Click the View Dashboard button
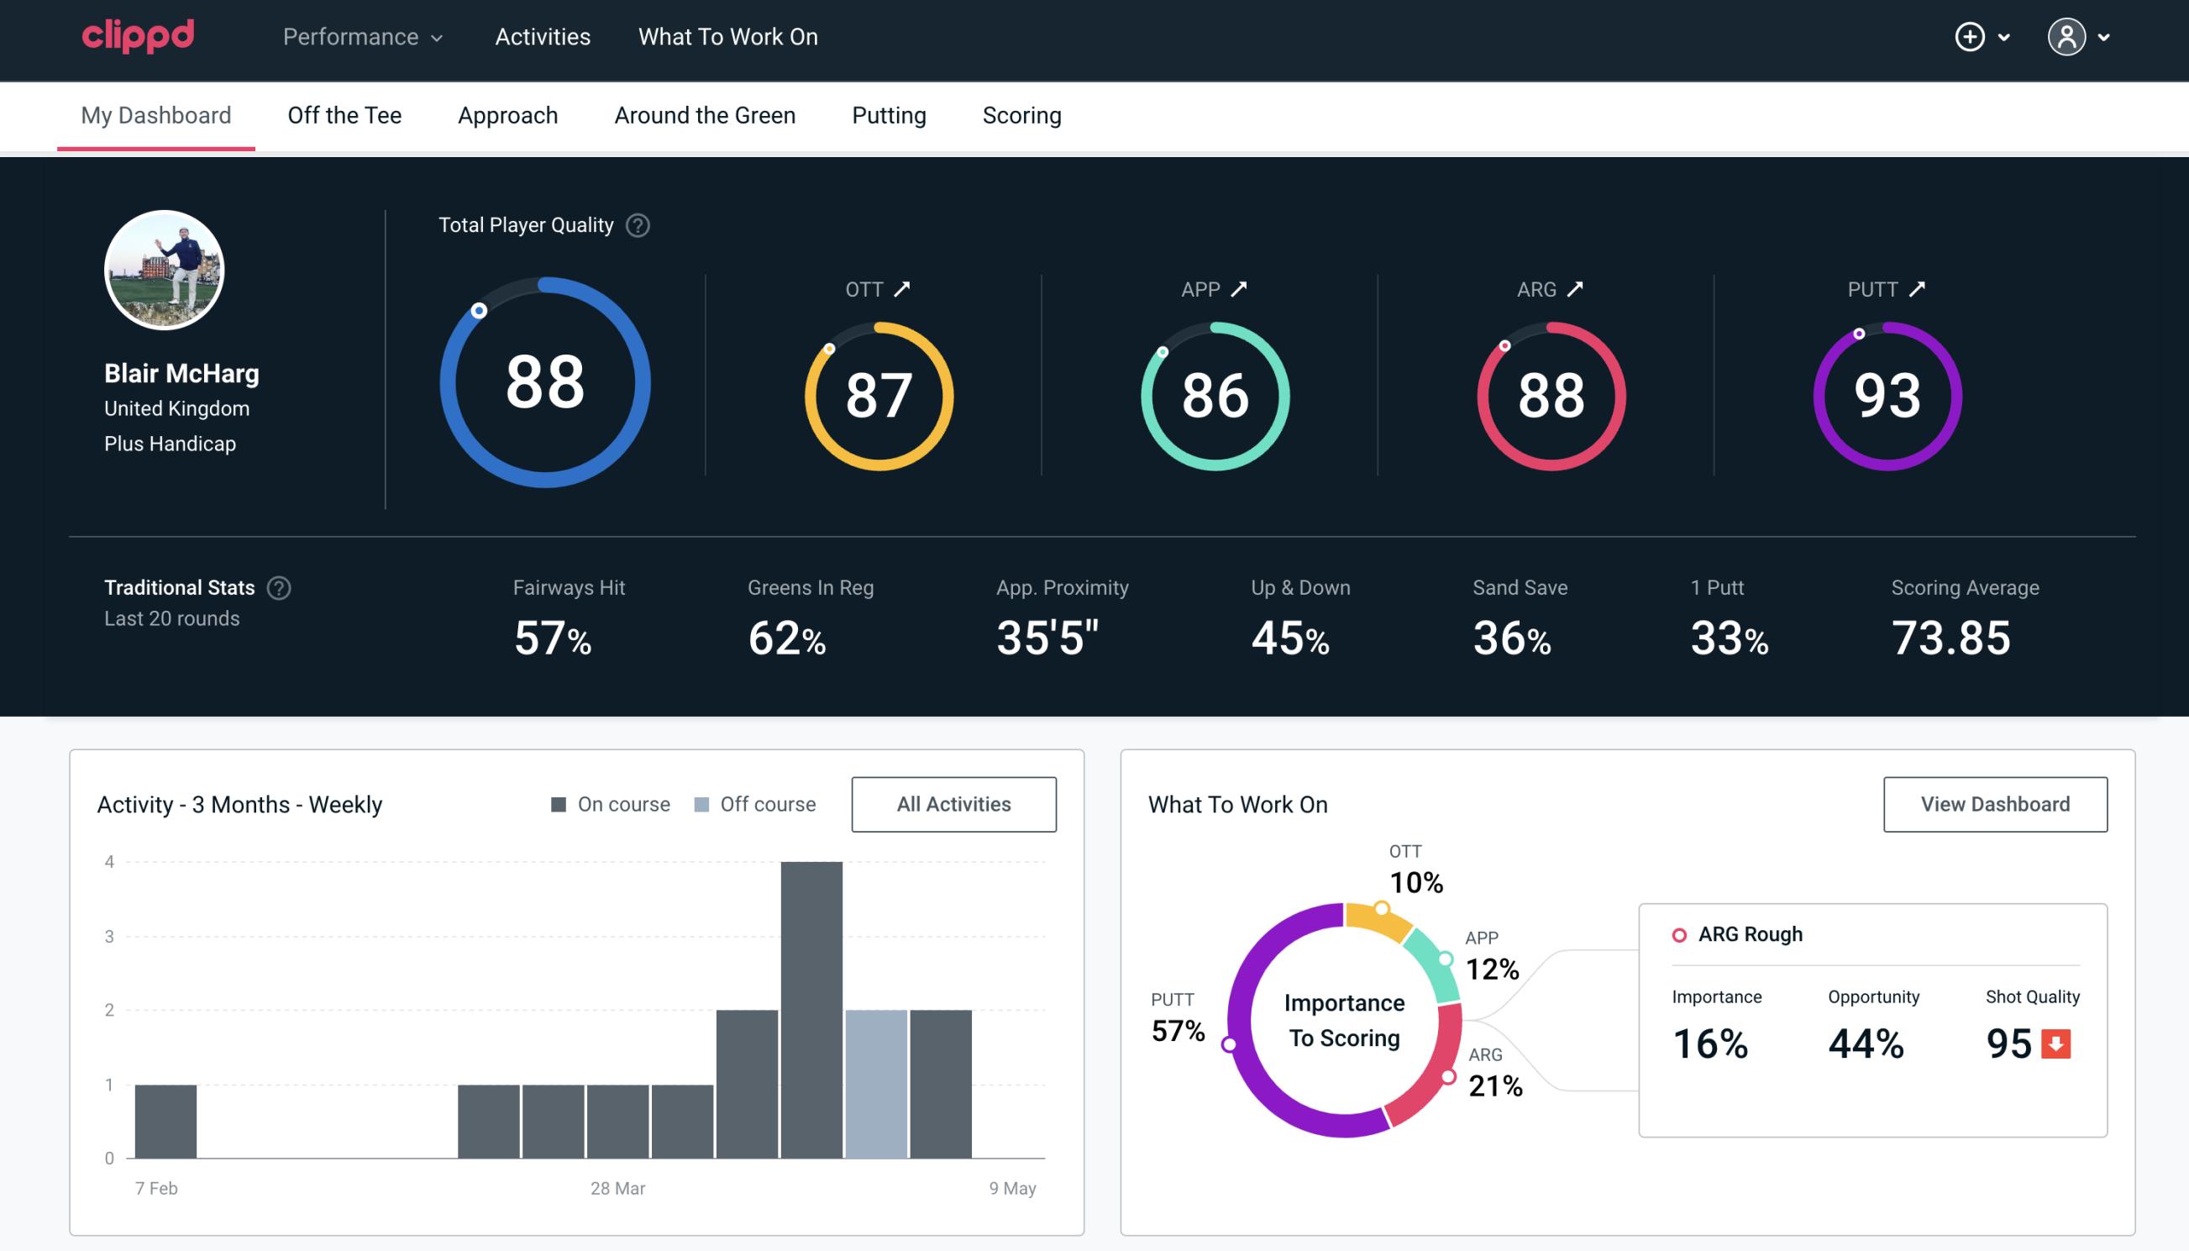2189x1251 pixels. 1993,803
